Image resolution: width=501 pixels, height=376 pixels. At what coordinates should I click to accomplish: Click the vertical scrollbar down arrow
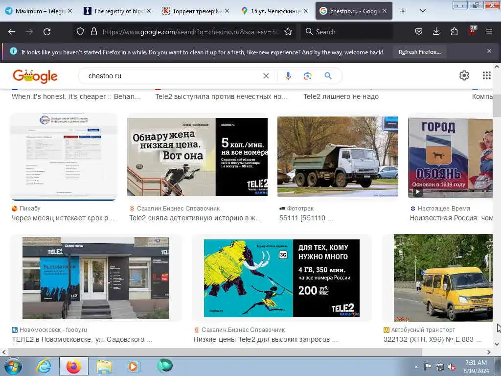tap(497, 344)
